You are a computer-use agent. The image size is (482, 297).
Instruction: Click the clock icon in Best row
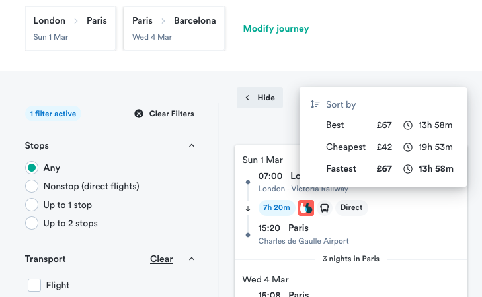pos(408,125)
